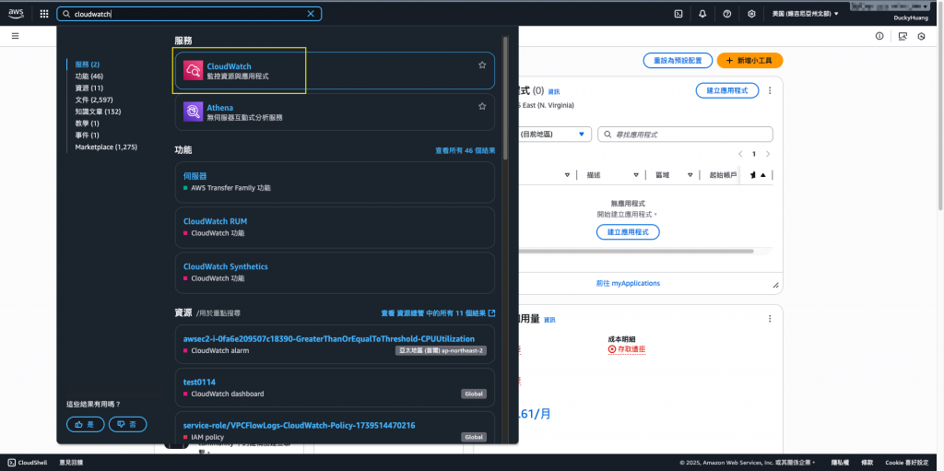Open the notifications bell icon

[x=702, y=14]
